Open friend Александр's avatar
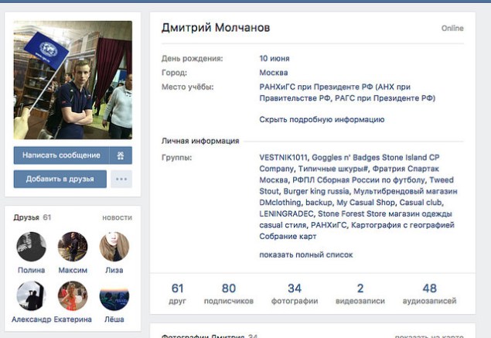Screen dimensions: 491x338 click(31, 295)
